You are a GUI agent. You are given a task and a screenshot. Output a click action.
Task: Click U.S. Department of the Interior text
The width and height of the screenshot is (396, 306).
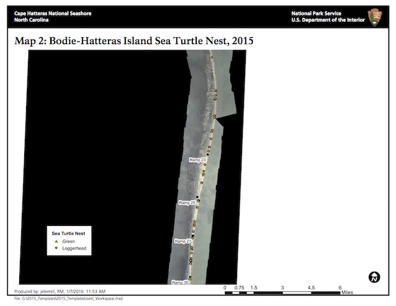326,20
